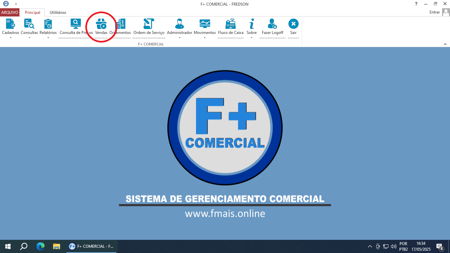Expand the Cadastros dropdown arrow
The width and height of the screenshot is (450, 253).
click(x=11, y=38)
